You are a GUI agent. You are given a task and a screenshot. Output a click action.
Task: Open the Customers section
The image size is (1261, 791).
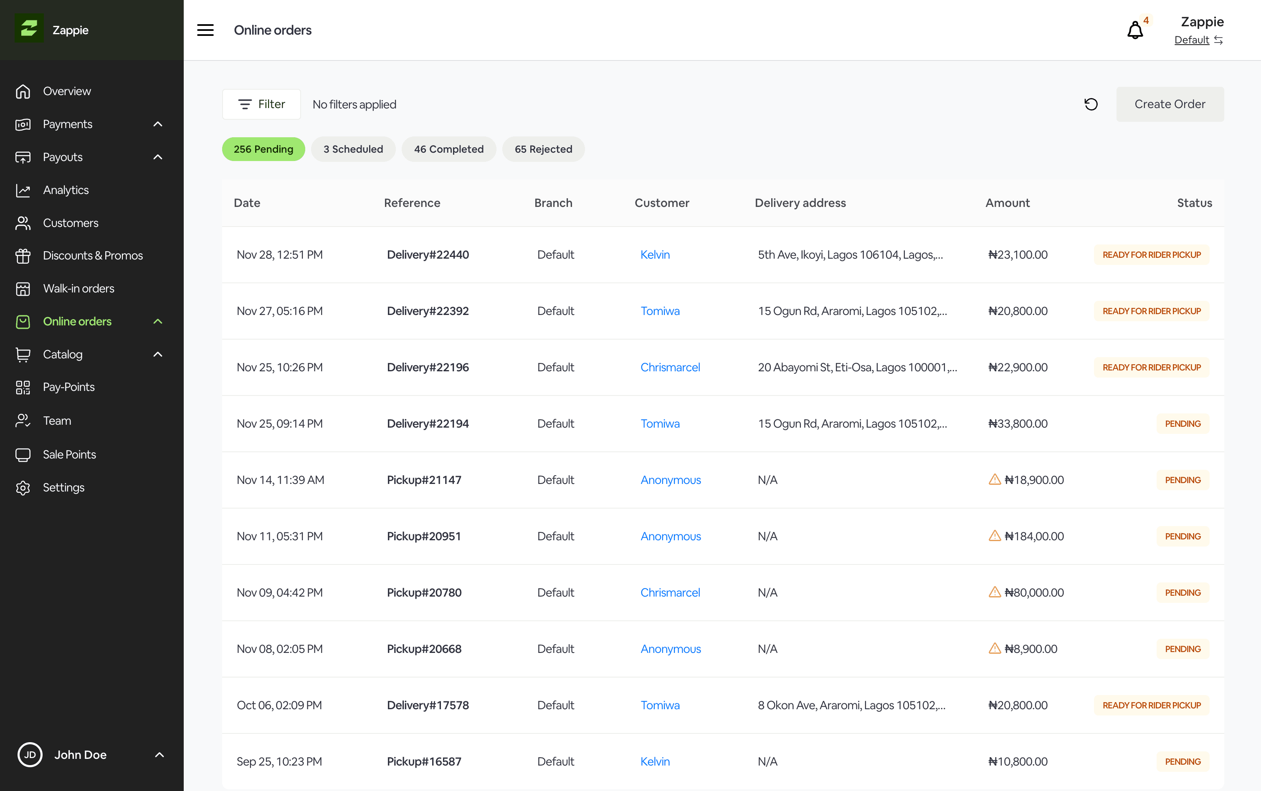coord(71,223)
